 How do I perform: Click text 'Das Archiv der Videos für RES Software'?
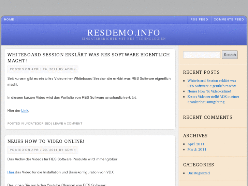click(x=62, y=159)
